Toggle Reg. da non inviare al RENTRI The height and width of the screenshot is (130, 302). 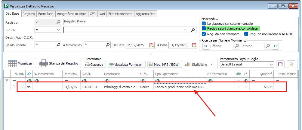pyautogui.click(x=246, y=34)
